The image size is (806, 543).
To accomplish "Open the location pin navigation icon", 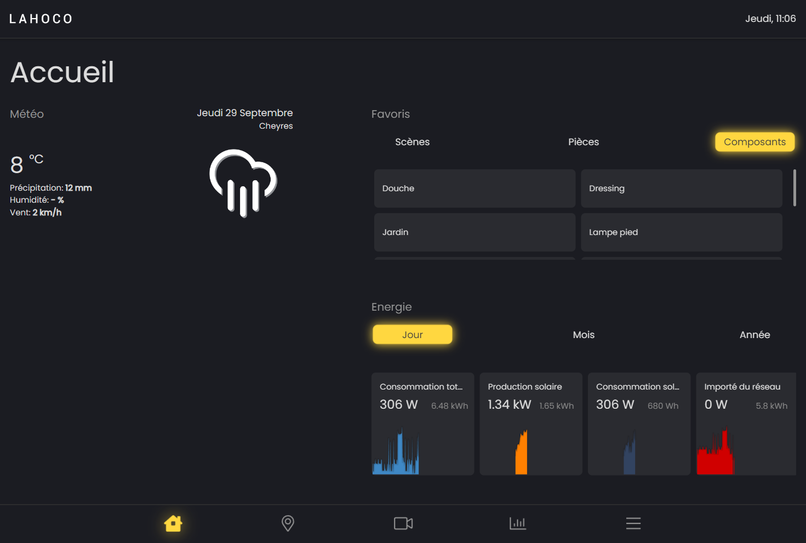I will point(288,523).
